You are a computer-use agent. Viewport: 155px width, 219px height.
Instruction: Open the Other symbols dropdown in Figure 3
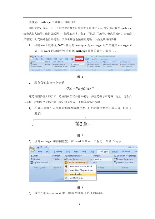click(x=57, y=159)
